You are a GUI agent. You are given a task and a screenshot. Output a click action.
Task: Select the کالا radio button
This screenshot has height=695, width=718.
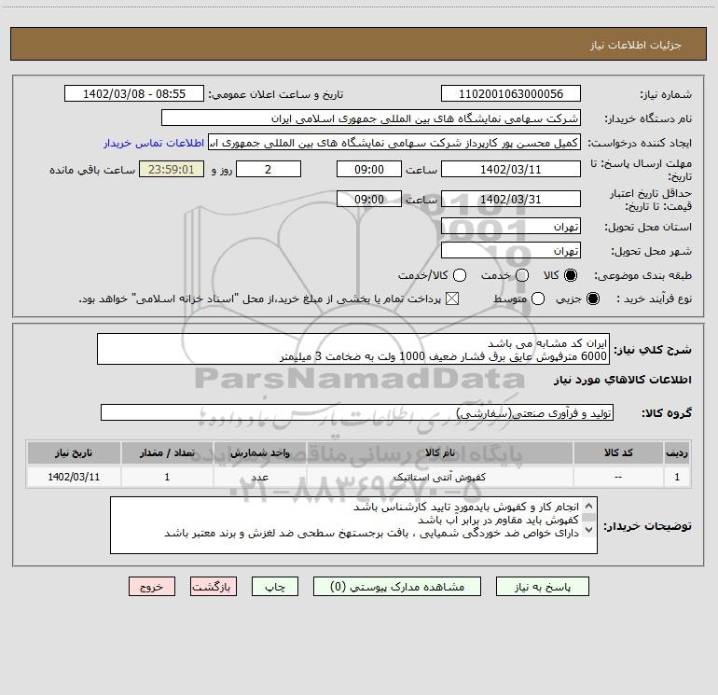point(571,275)
